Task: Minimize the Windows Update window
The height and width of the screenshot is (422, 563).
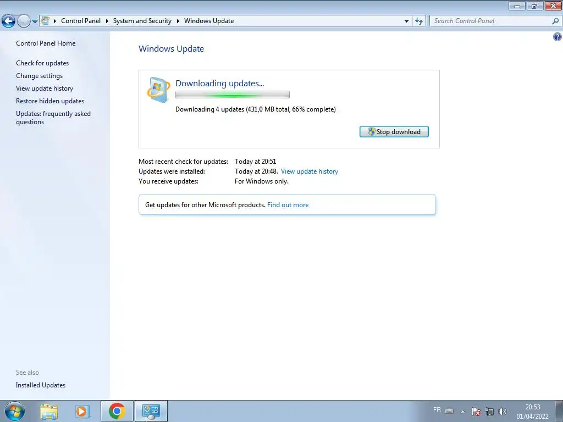Action: click(x=517, y=5)
